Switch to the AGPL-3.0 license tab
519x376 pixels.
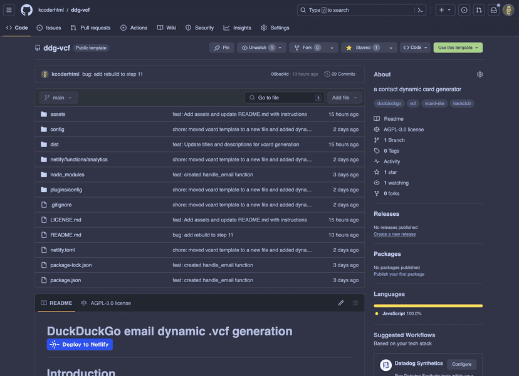tap(106, 303)
